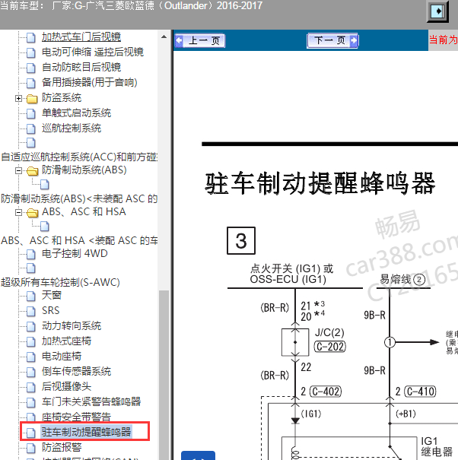Open 倒车传感器系统 entry
The height and width of the screenshot is (460, 458).
(x=76, y=372)
